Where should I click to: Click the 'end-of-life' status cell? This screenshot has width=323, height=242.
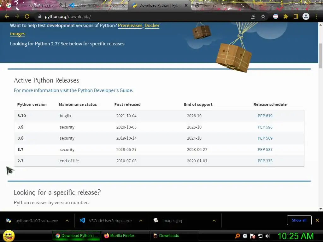69,161
